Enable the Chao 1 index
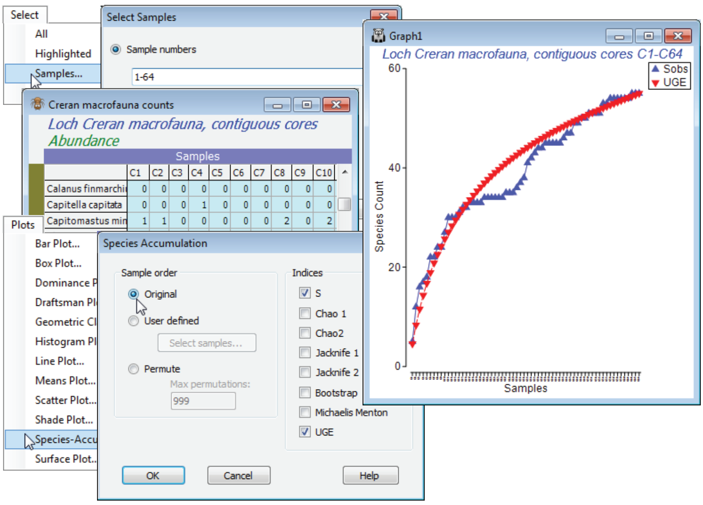Image resolution: width=703 pixels, height=505 pixels. [305, 313]
